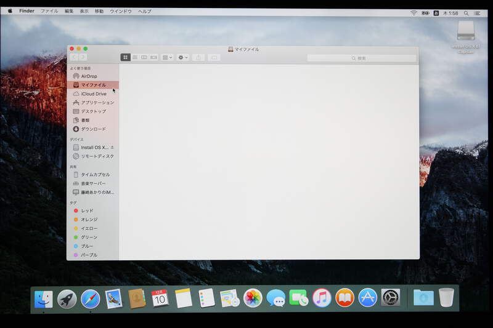
Task: Launch Safari from the Dock
Action: tap(91, 298)
